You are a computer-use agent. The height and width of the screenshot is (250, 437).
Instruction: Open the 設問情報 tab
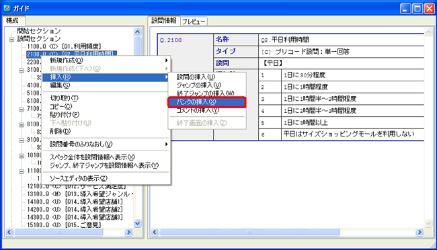pyautogui.click(x=164, y=20)
